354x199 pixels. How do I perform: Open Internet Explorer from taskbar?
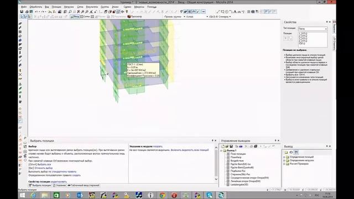click(33, 195)
